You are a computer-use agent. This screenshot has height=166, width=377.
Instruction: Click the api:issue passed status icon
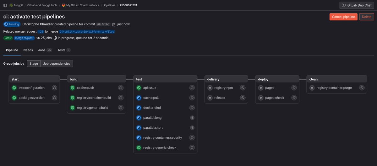[x=139, y=88]
